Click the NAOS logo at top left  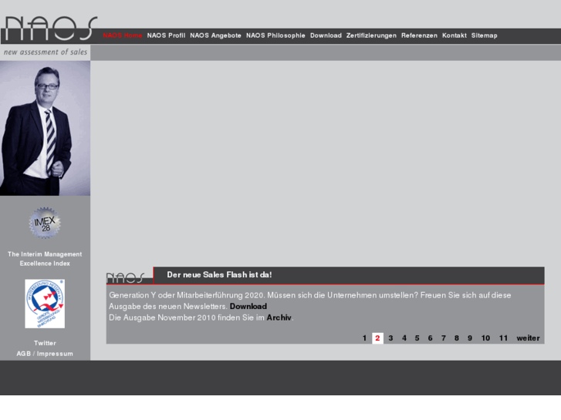[x=51, y=29]
